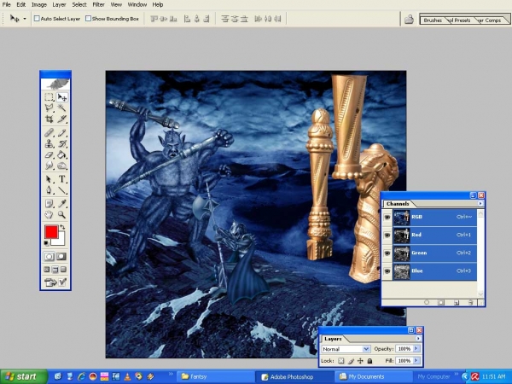Open the fantsy taskbar window

[x=216, y=377]
